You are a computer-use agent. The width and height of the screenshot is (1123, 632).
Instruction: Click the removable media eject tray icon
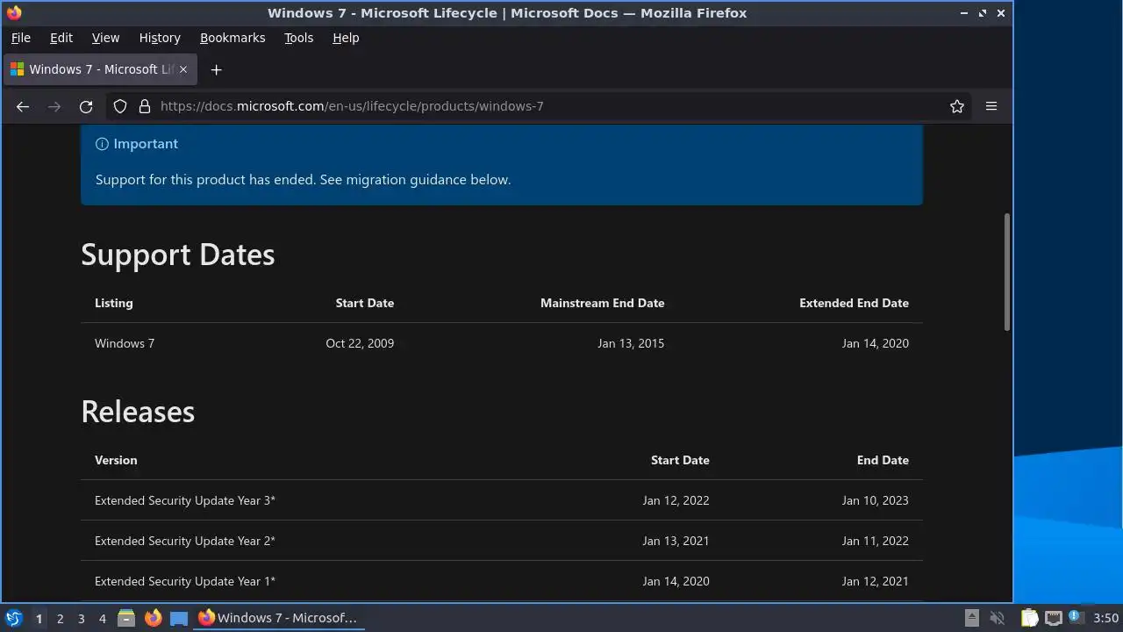pyautogui.click(x=971, y=618)
